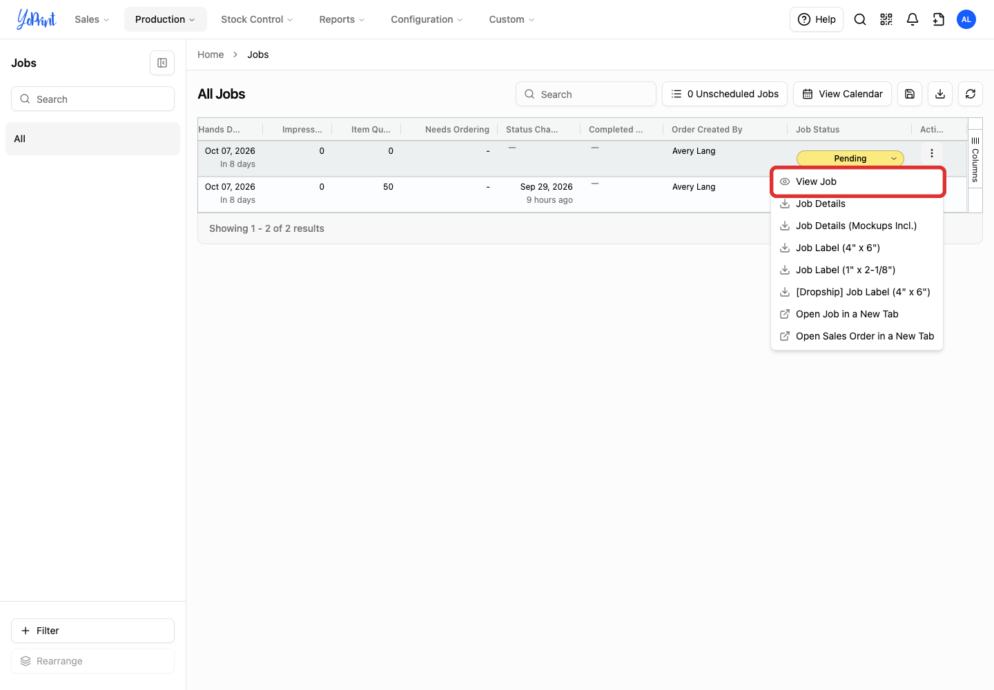Viewport: 994px width, 690px height.
Task: Expand the Custom menu
Action: pyautogui.click(x=511, y=19)
